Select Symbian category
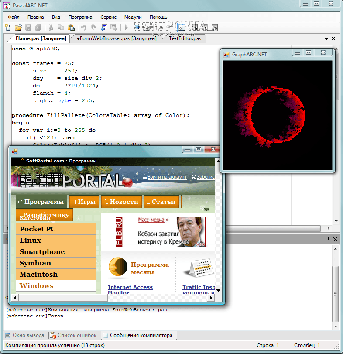 click(x=56, y=263)
